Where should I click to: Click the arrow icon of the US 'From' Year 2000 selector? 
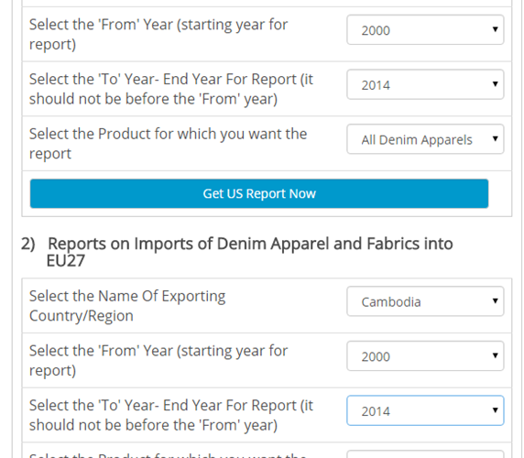[496, 29]
